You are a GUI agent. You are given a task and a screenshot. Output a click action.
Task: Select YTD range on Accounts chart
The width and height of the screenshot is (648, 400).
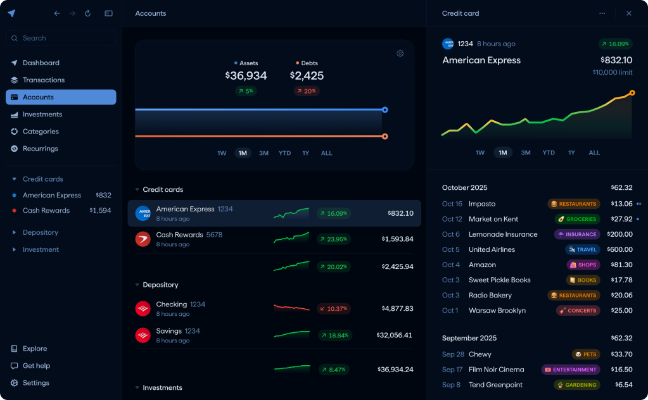pyautogui.click(x=284, y=153)
